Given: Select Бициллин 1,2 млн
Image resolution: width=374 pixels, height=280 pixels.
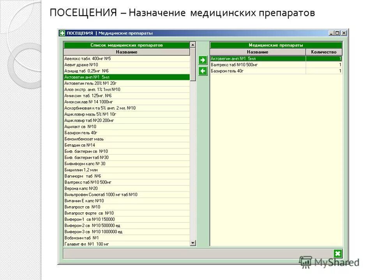Looking at the screenshot, I should click(x=127, y=170).
